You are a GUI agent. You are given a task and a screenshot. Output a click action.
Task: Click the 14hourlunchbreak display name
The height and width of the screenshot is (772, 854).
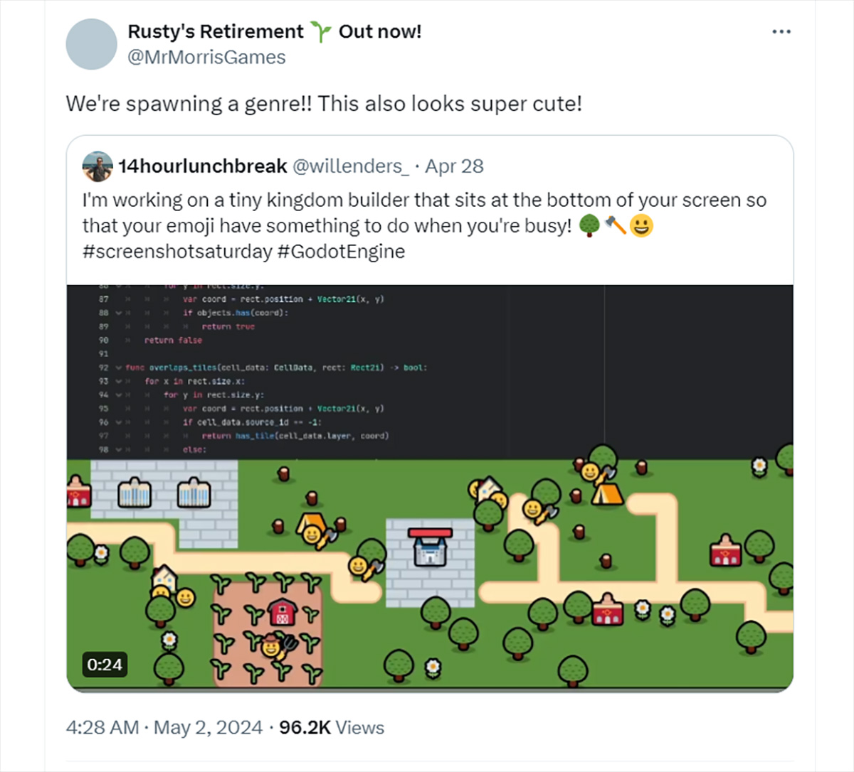pyautogui.click(x=203, y=166)
